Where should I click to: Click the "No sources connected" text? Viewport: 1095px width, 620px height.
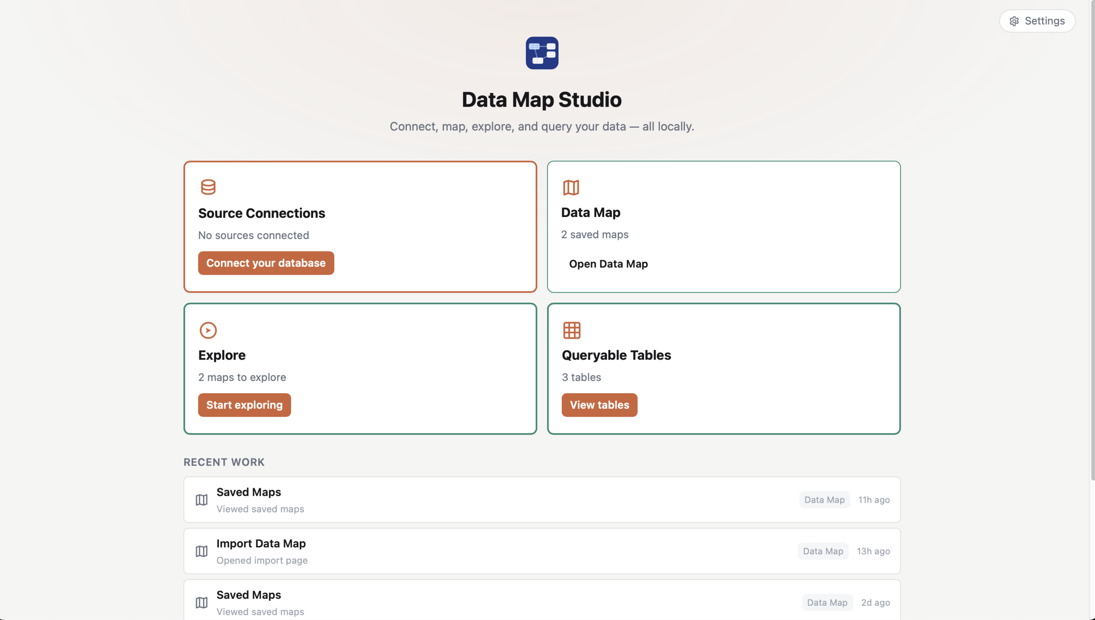254,235
